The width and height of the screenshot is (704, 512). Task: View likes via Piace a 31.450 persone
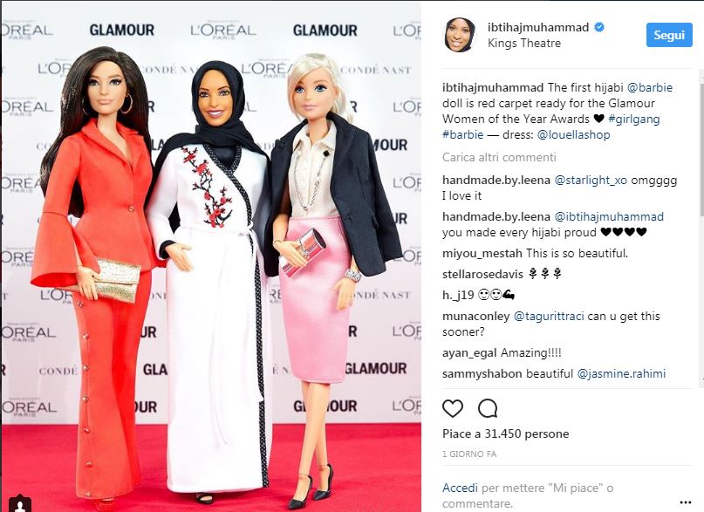(506, 433)
